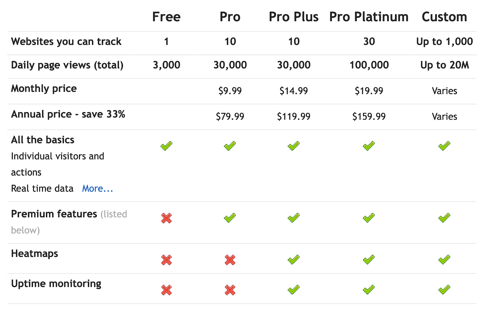The height and width of the screenshot is (323, 484).
Task: Click the green check for Pro Premium features
Action: coord(230,218)
